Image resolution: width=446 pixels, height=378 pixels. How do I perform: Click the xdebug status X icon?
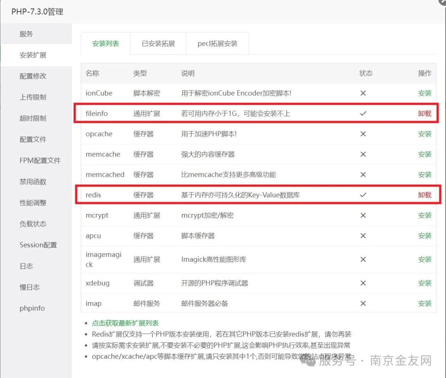[x=363, y=283]
